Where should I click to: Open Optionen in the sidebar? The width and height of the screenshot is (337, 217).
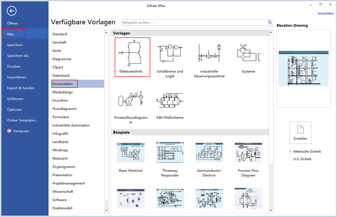click(14, 109)
